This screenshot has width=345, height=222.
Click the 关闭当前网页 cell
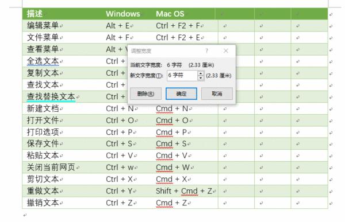click(51, 168)
